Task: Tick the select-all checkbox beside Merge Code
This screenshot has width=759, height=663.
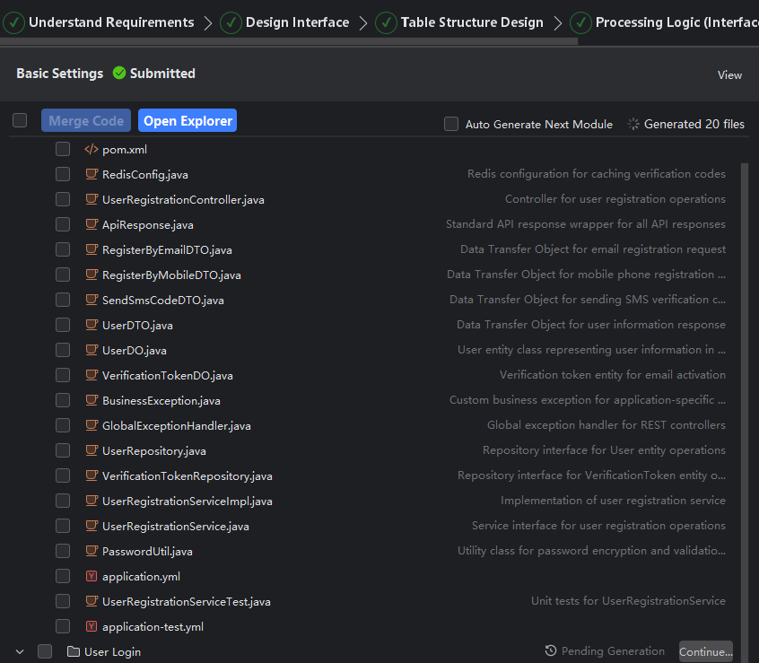Action: pos(20,120)
